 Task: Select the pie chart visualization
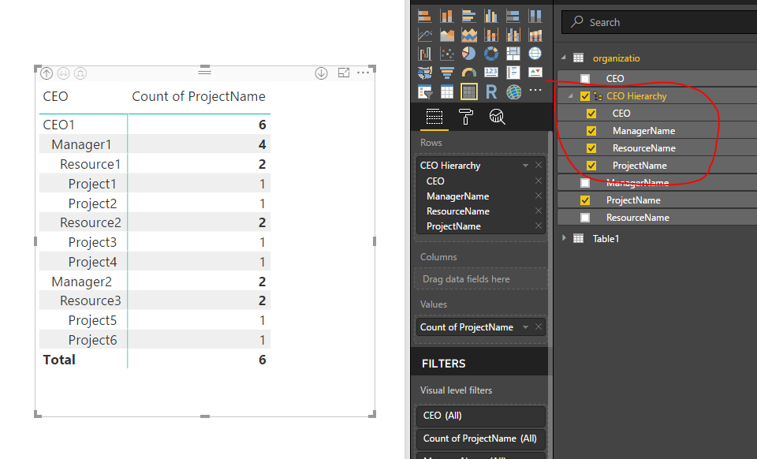click(x=468, y=54)
